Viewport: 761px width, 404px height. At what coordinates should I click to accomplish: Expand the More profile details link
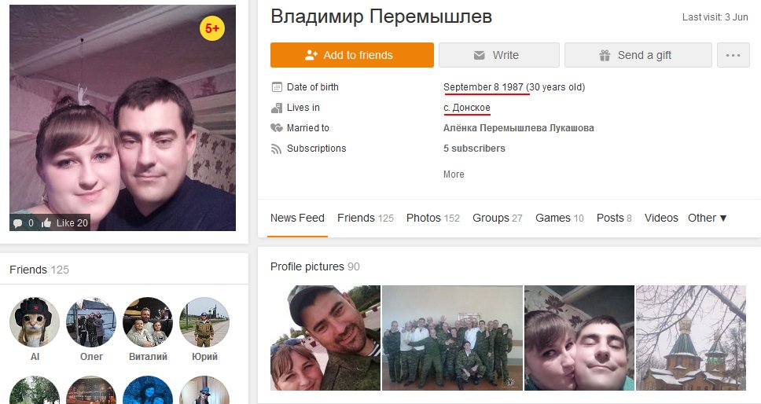[x=454, y=174]
